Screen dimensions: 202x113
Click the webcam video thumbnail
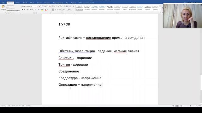point(183,15)
